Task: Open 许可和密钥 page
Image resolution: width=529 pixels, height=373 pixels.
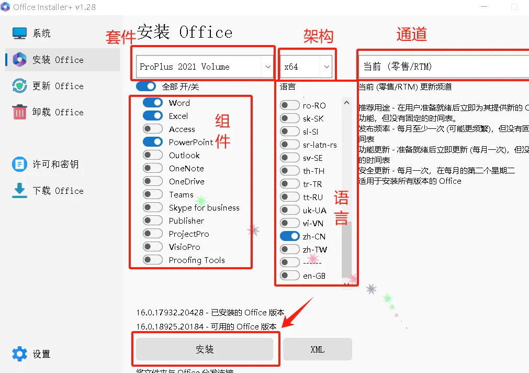Action: coord(62,164)
